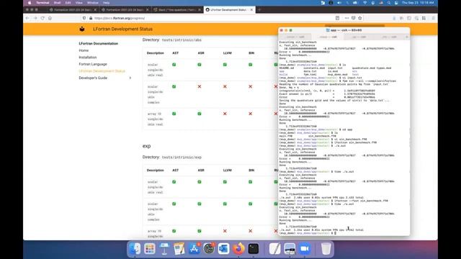Expand the Developer's Guide sidebar section
The height and width of the screenshot is (259, 461).
coord(130,78)
